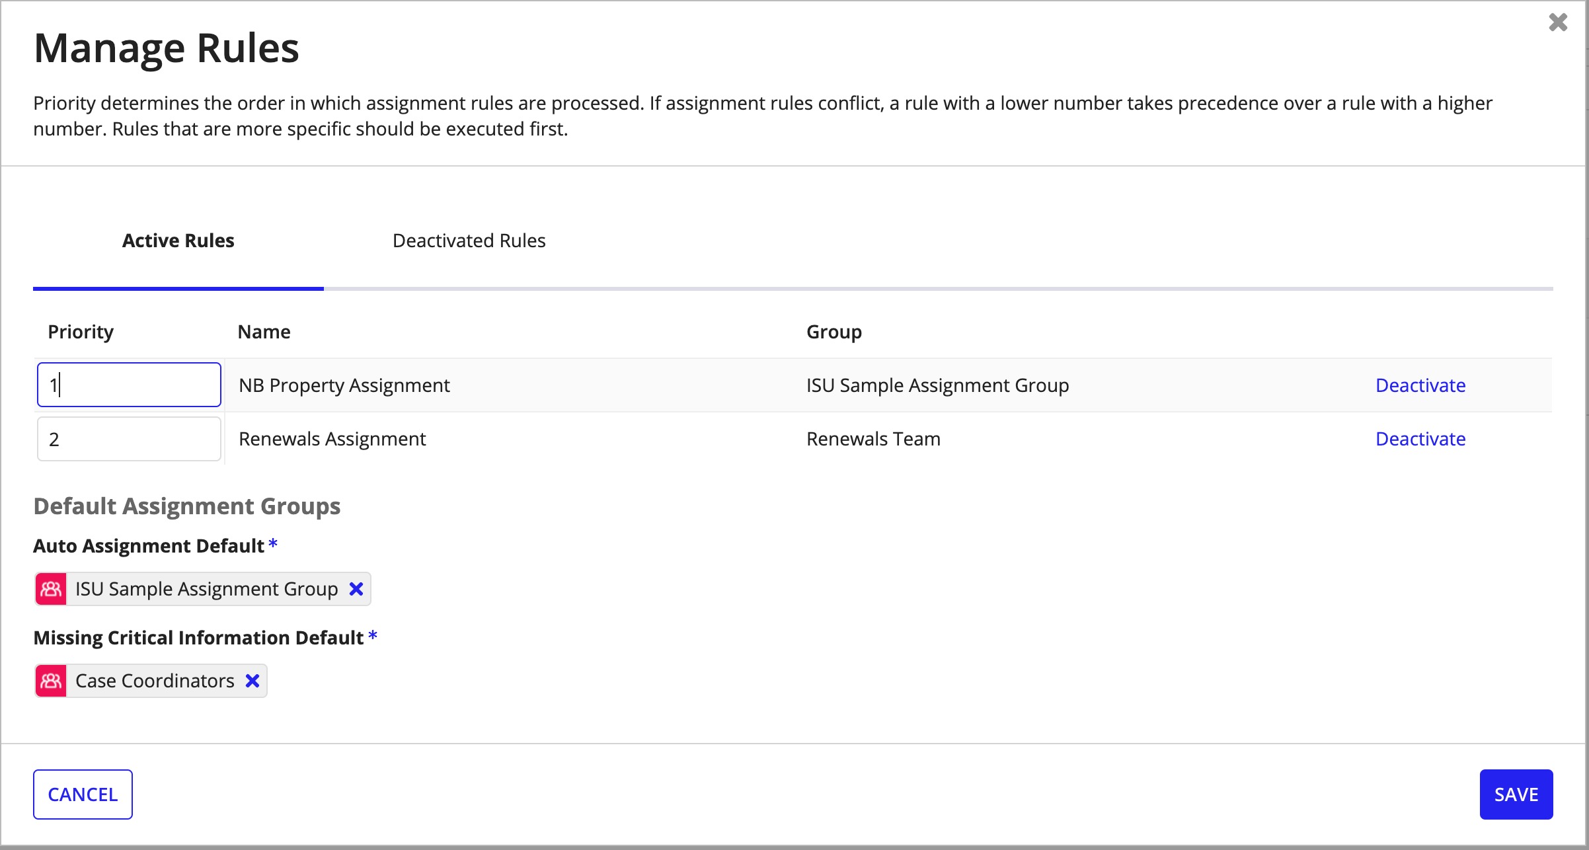
Task: Click the Default Assignment Groups heading
Action: 187,506
